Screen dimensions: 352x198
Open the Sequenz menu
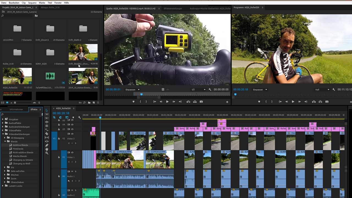pyautogui.click(x=32, y=3)
